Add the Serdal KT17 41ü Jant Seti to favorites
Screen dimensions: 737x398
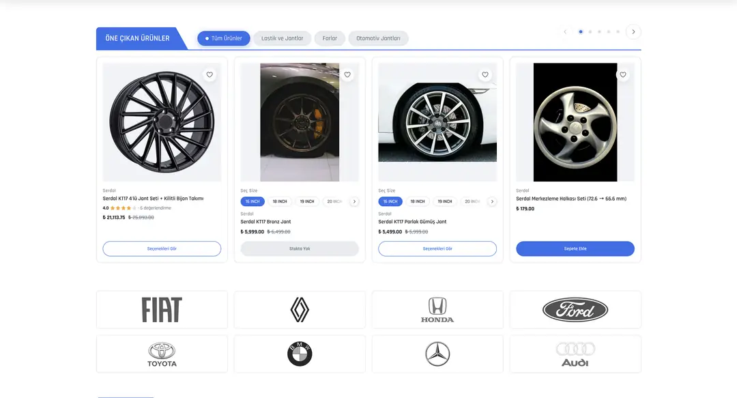(209, 74)
